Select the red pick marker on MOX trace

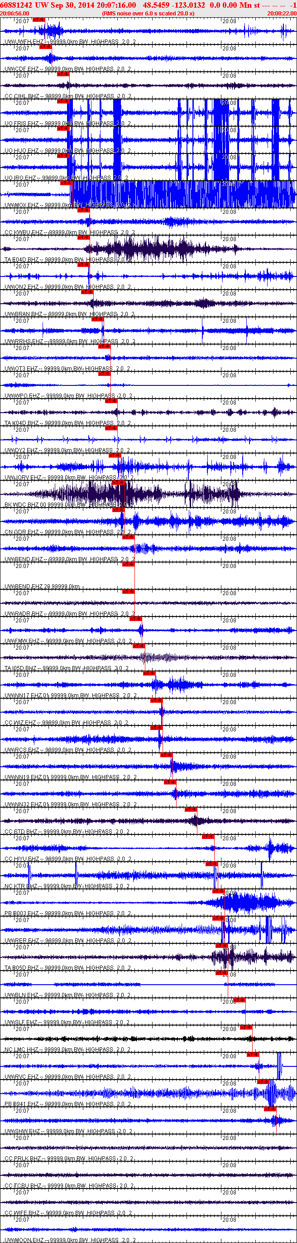coord(66,183)
